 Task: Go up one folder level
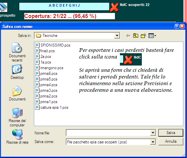(136, 36)
